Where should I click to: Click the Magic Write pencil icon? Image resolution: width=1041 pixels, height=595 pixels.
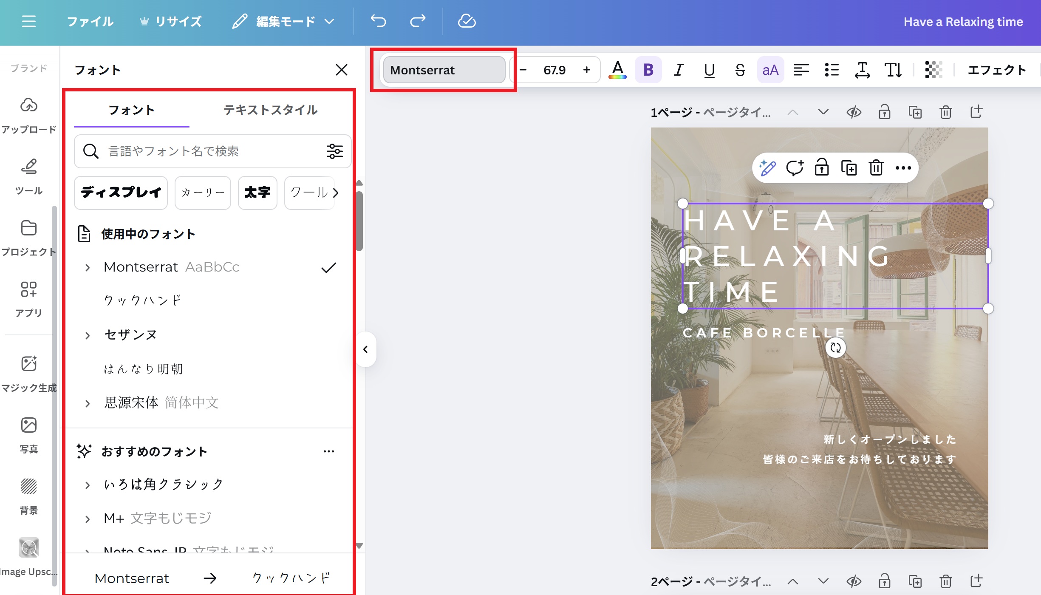[x=767, y=168]
